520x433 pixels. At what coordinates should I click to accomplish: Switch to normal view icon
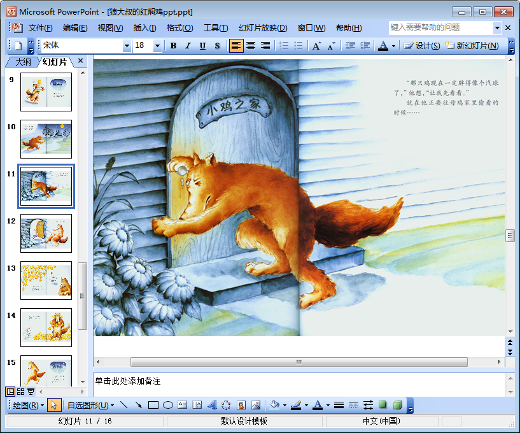click(x=10, y=392)
